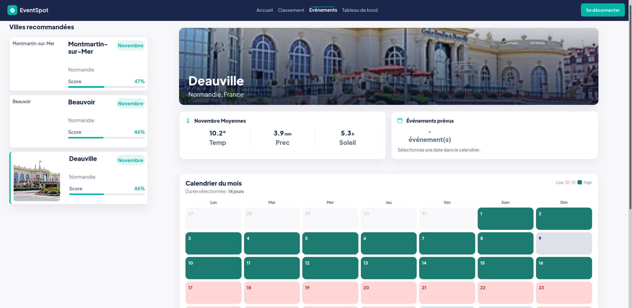Click the Deauville hero banner image
Screen dimensions: 632x308
(x=389, y=66)
